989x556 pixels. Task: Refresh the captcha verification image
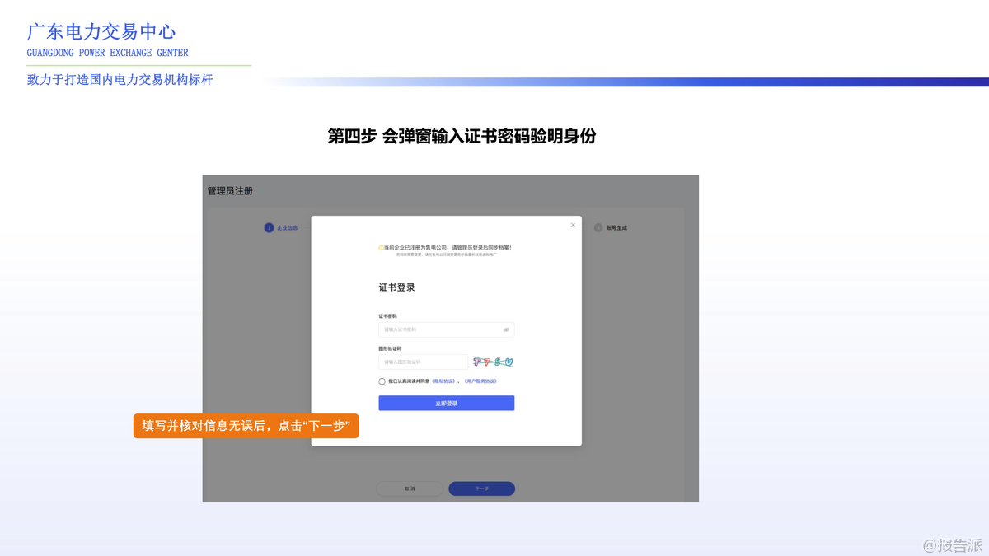click(493, 362)
